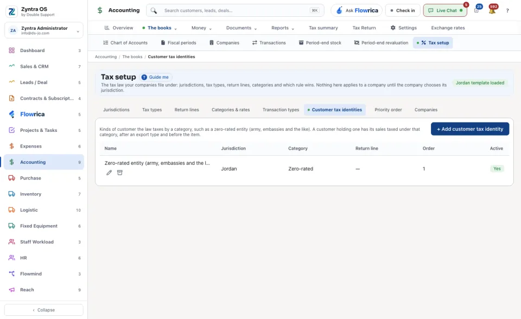Viewport: 521px width, 319px height.
Task: Click the Zero-rated category cell
Action: click(x=301, y=169)
